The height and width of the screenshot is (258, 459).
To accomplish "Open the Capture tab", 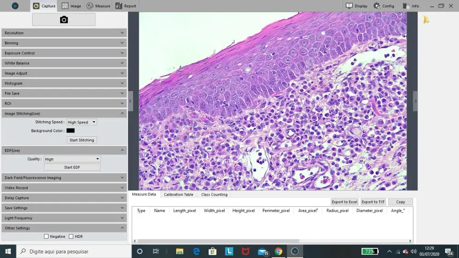I will 44,6.
